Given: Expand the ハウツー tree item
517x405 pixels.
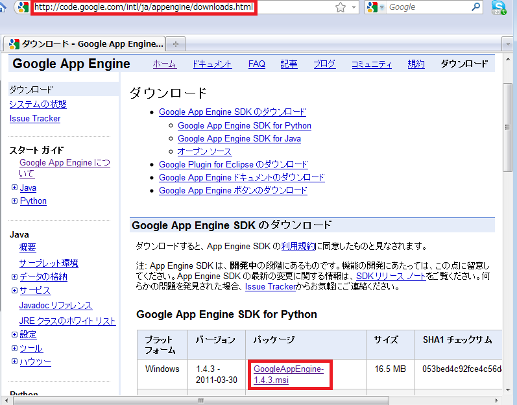Looking at the screenshot, I should [14, 361].
